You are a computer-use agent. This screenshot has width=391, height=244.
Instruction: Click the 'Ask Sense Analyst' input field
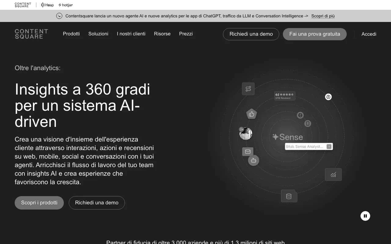pyautogui.click(x=309, y=147)
